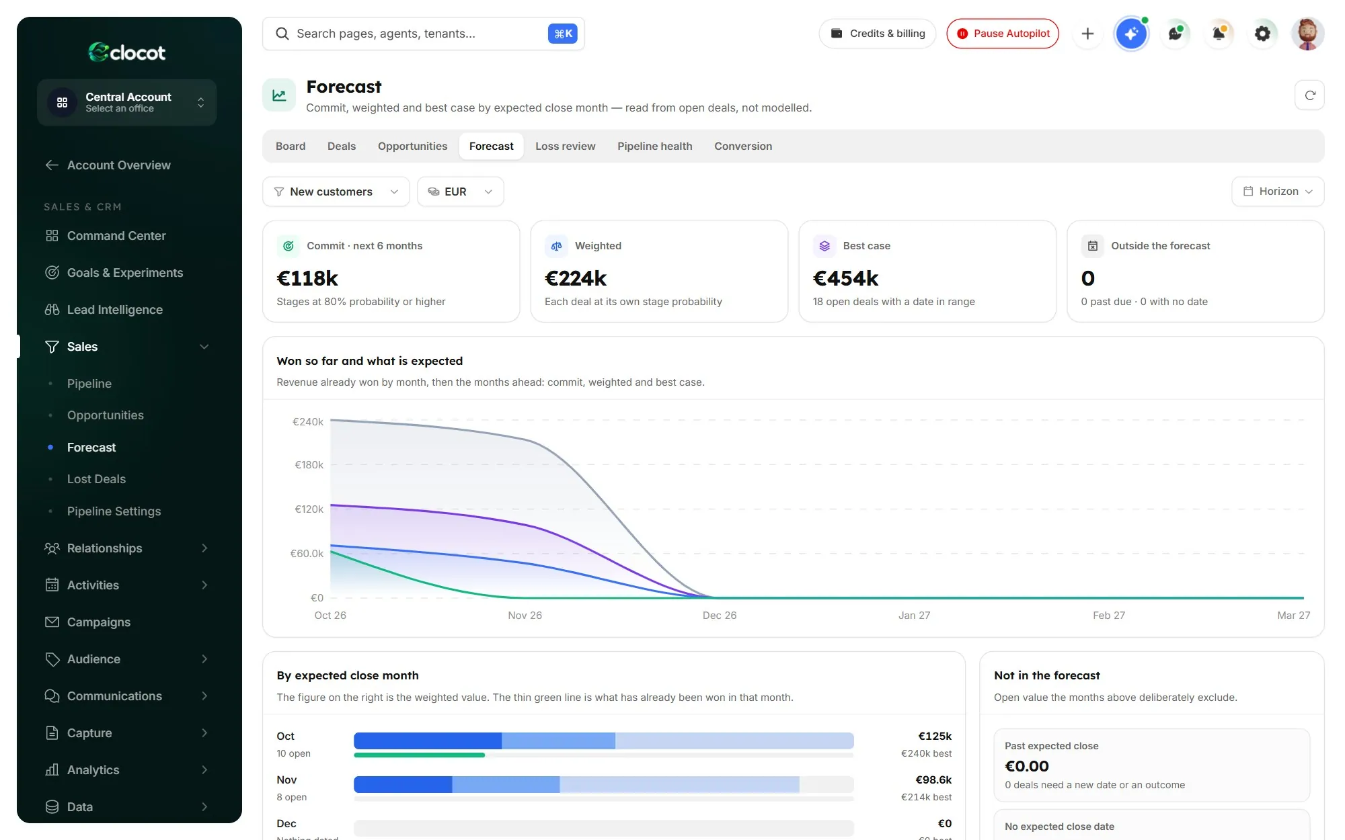Viewport: 1345px width, 840px height.
Task: Click the Nov weighted progress bar
Action: [604, 785]
